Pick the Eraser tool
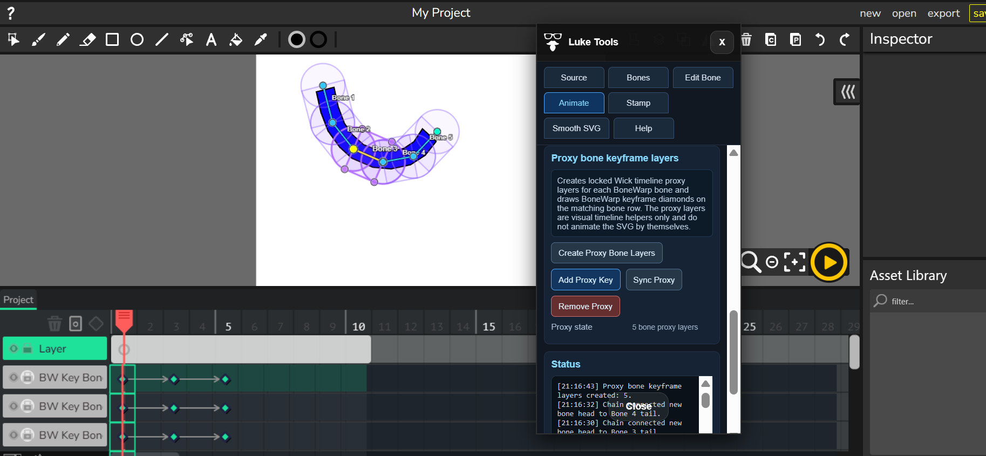Image resolution: width=986 pixels, height=456 pixels. [87, 39]
